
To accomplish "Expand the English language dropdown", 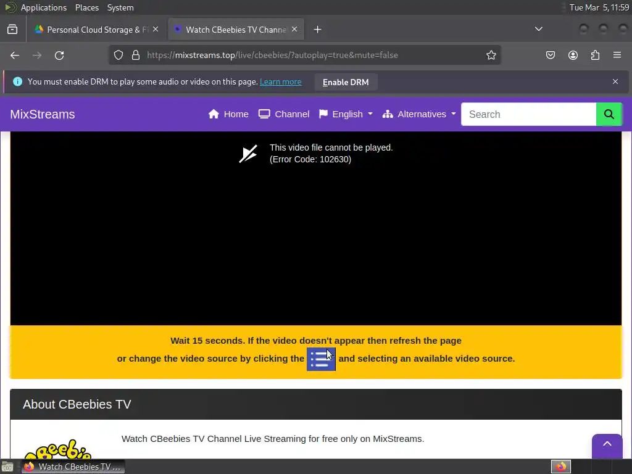I will click(346, 114).
